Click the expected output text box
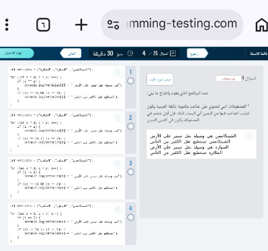 [202, 144]
